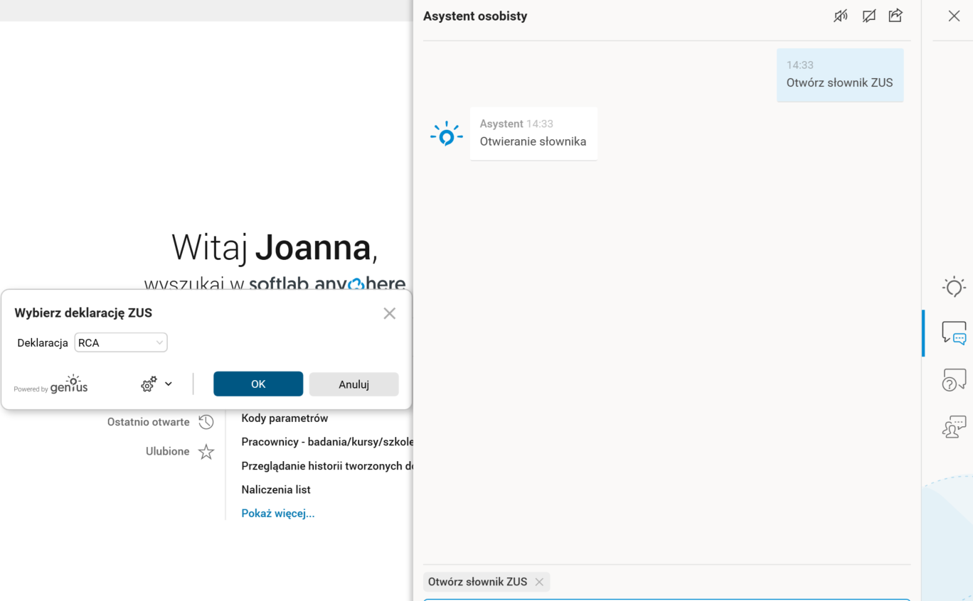Unmute the assistant sound notifications

(x=841, y=15)
